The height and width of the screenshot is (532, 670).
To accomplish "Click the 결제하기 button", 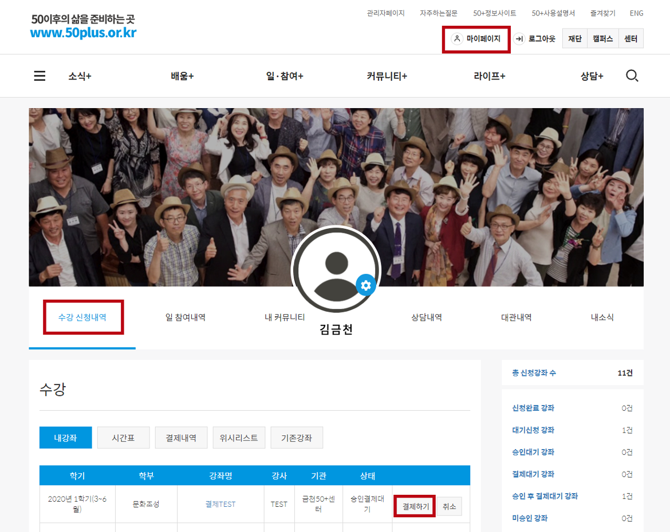I will point(415,506).
